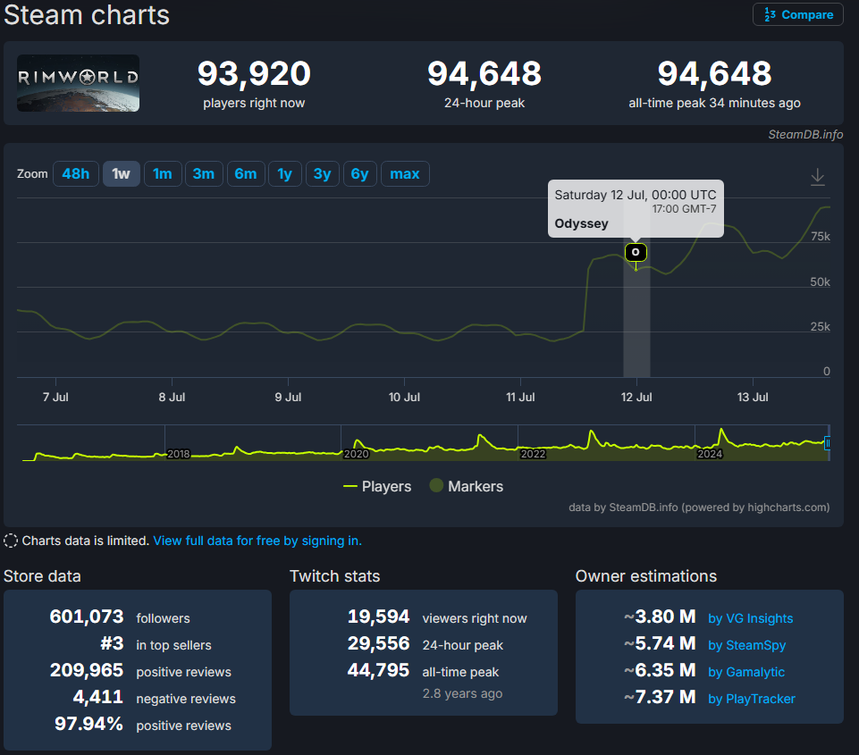Viewport: 859px width, 755px height.
Task: Click the '#3' in top sellers value
Action: click(x=113, y=643)
